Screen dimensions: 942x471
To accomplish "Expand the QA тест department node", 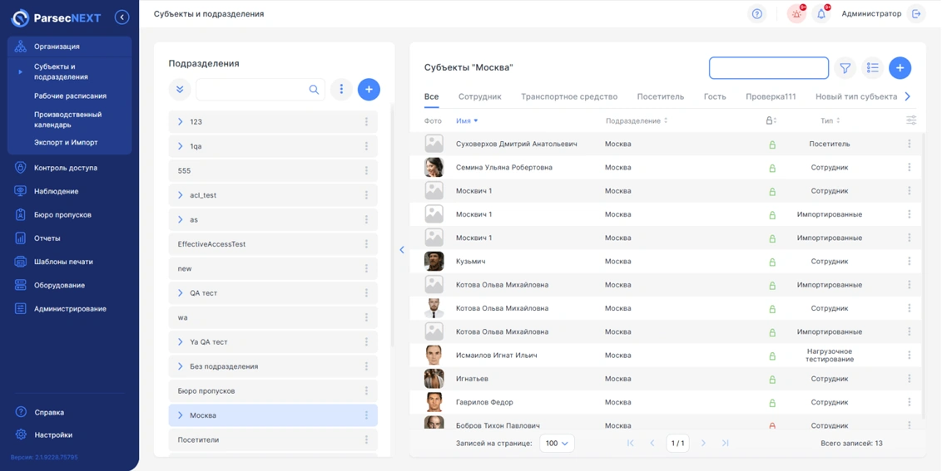I will pos(181,293).
